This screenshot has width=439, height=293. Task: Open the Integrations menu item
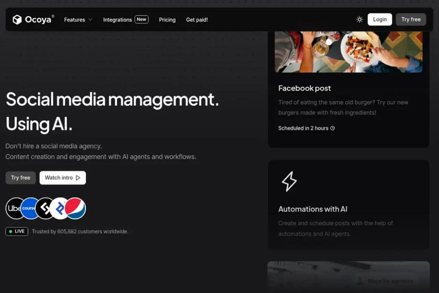pyautogui.click(x=117, y=20)
